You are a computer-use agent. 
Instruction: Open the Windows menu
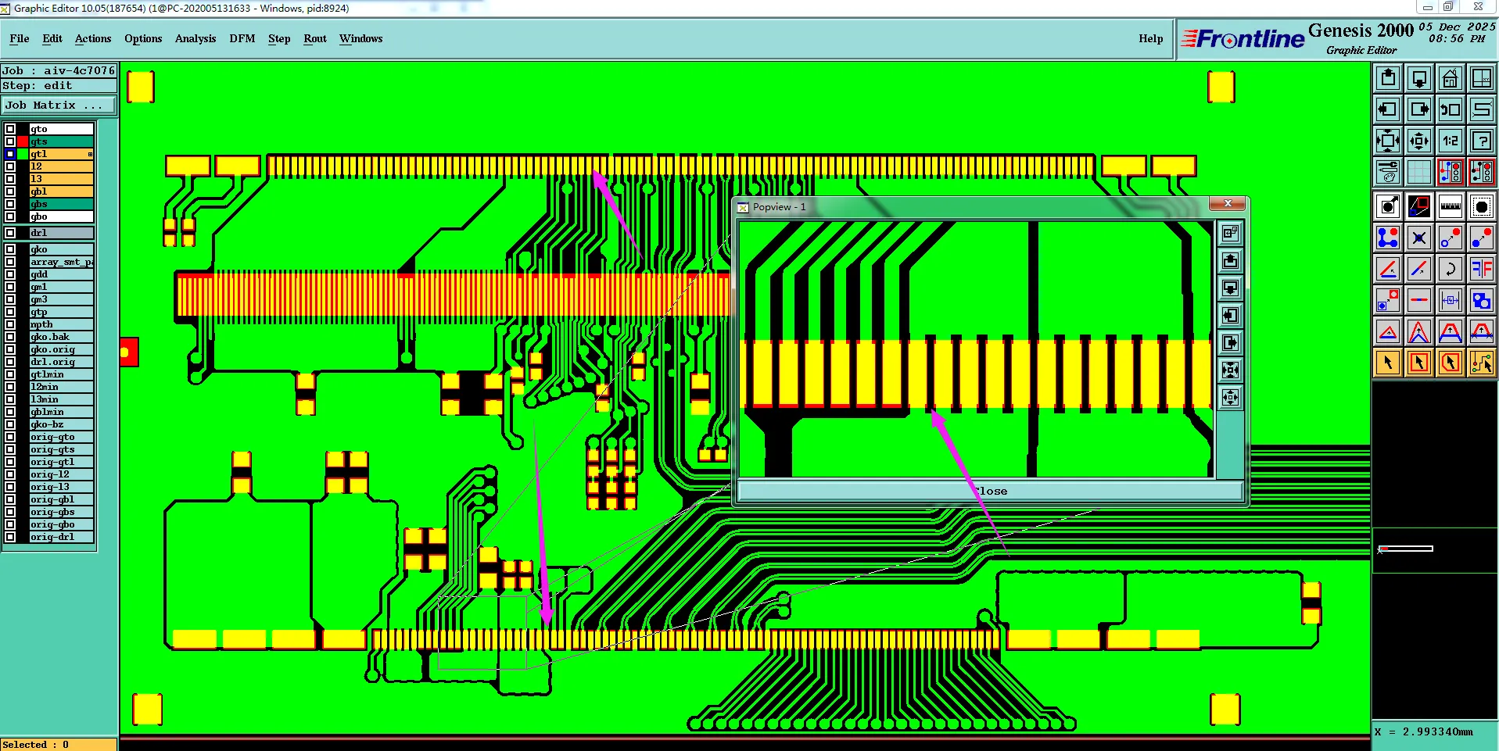tap(360, 38)
